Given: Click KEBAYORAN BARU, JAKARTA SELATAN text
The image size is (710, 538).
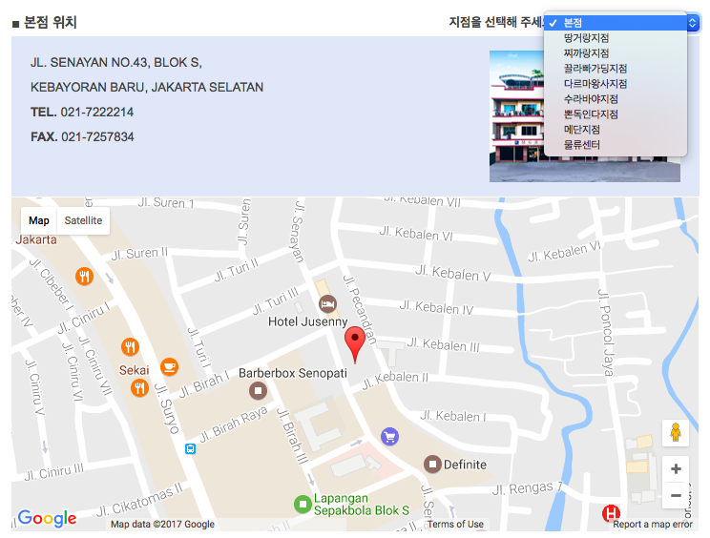Looking at the screenshot, I should (x=147, y=88).
